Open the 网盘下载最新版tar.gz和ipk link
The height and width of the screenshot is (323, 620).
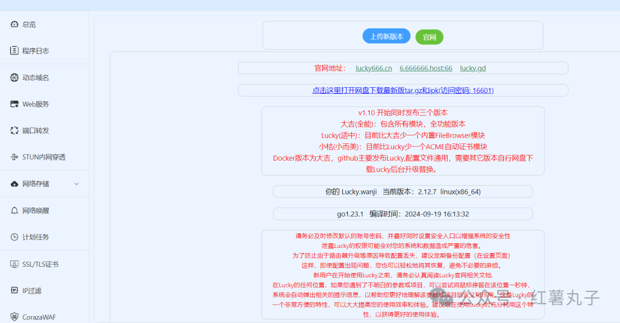pos(403,91)
